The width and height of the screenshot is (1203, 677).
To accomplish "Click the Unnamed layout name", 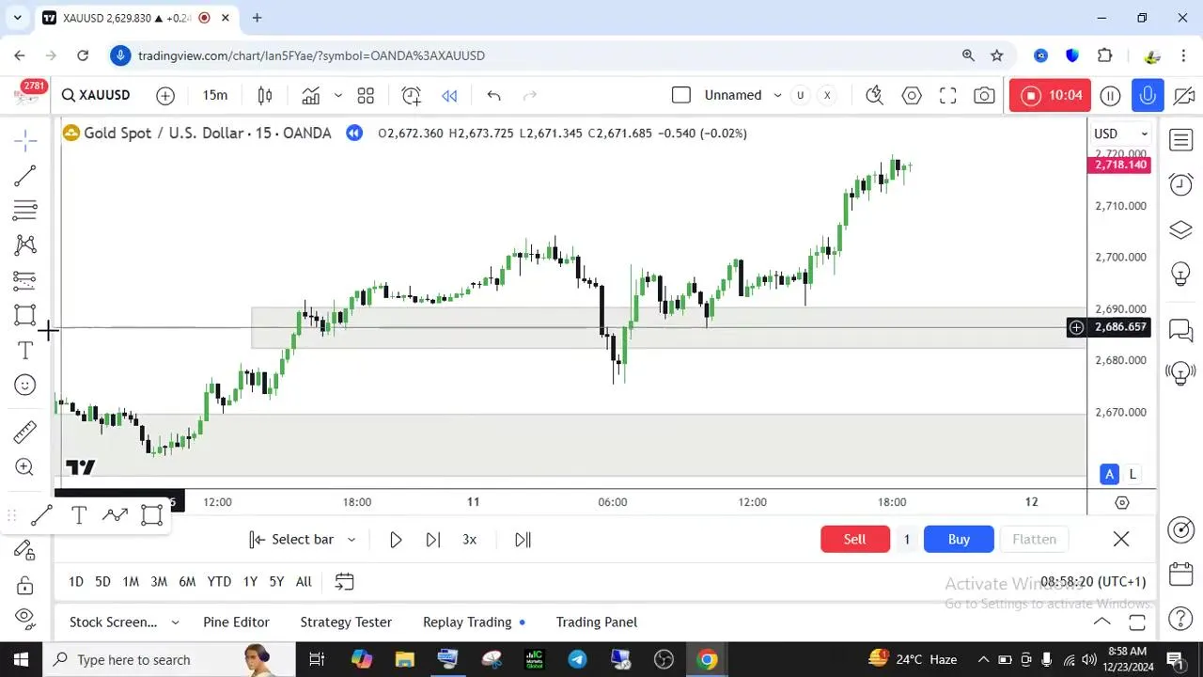I will [733, 95].
